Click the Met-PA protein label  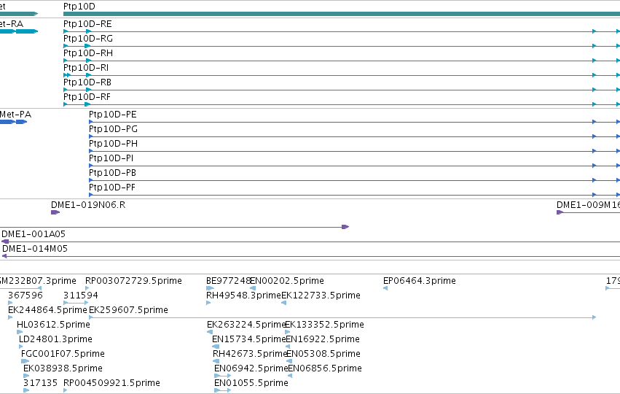(15, 115)
